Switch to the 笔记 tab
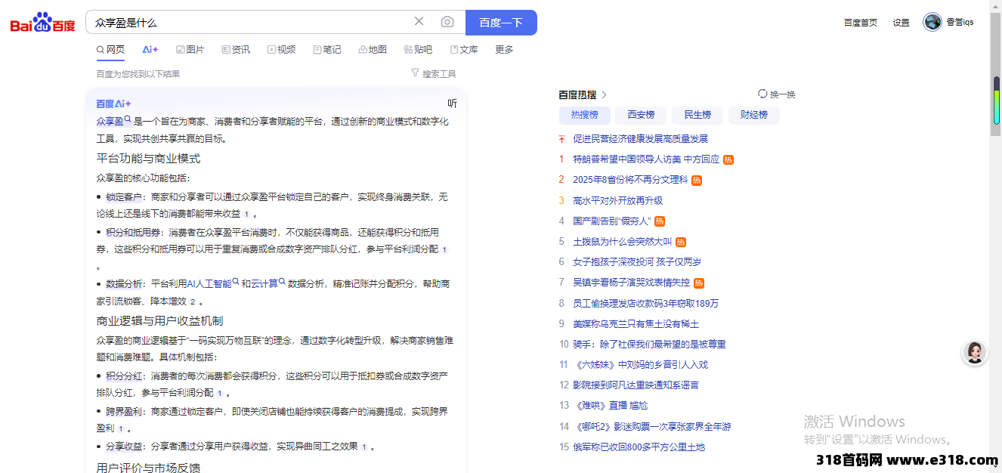This screenshot has width=1002, height=473. coord(327,50)
